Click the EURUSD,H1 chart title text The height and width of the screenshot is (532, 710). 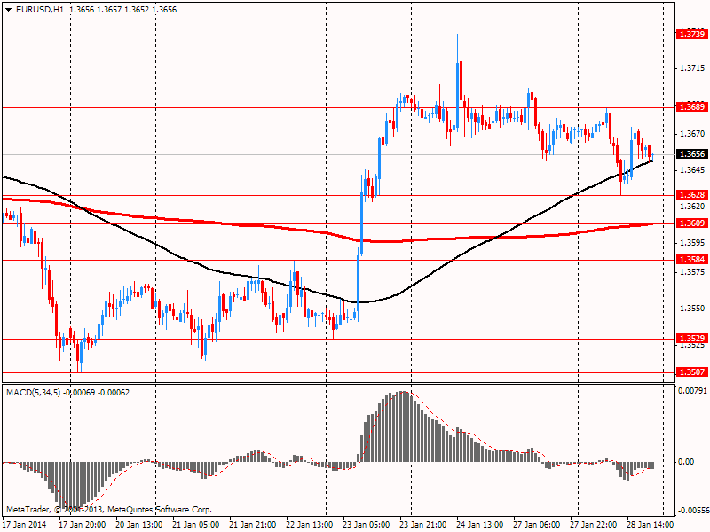tap(39, 10)
